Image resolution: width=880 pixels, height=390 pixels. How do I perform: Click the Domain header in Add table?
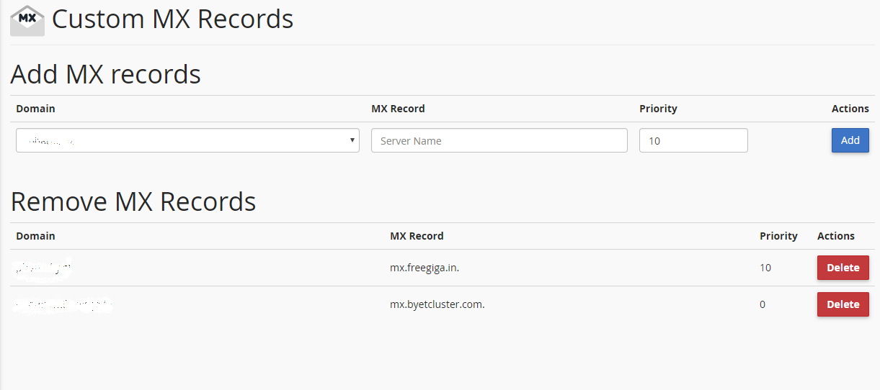[35, 109]
